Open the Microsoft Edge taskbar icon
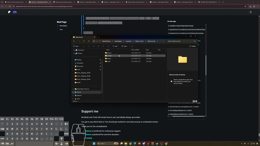260x146 pixels. tap(135, 143)
